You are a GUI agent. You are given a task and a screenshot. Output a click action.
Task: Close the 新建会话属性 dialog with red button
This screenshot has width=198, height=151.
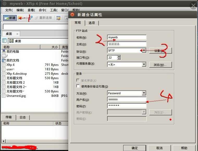click(x=72, y=15)
